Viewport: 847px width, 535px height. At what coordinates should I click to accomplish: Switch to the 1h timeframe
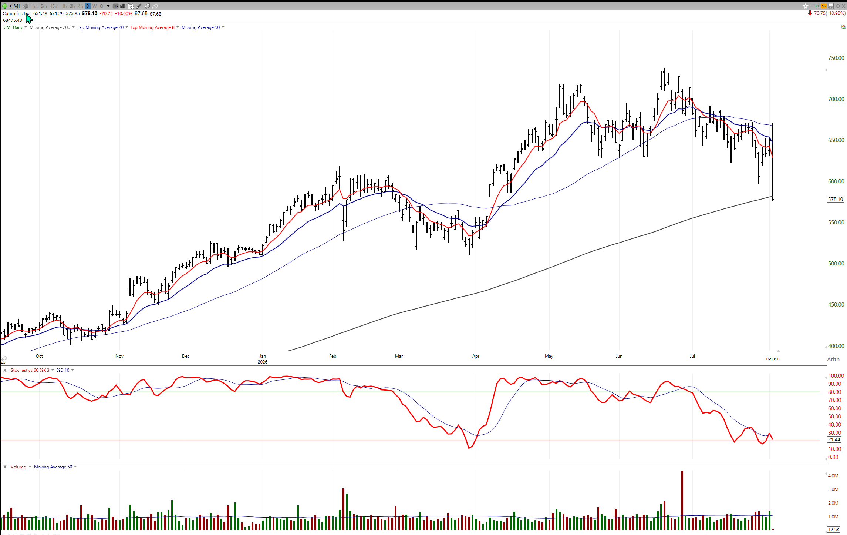click(x=64, y=6)
